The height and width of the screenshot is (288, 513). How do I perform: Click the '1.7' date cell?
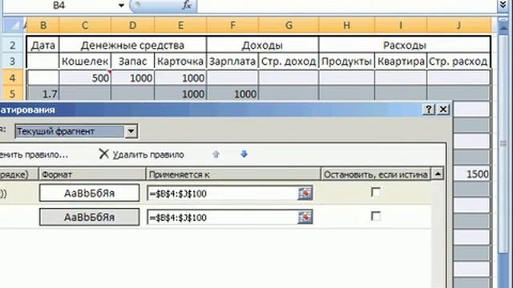coord(43,94)
